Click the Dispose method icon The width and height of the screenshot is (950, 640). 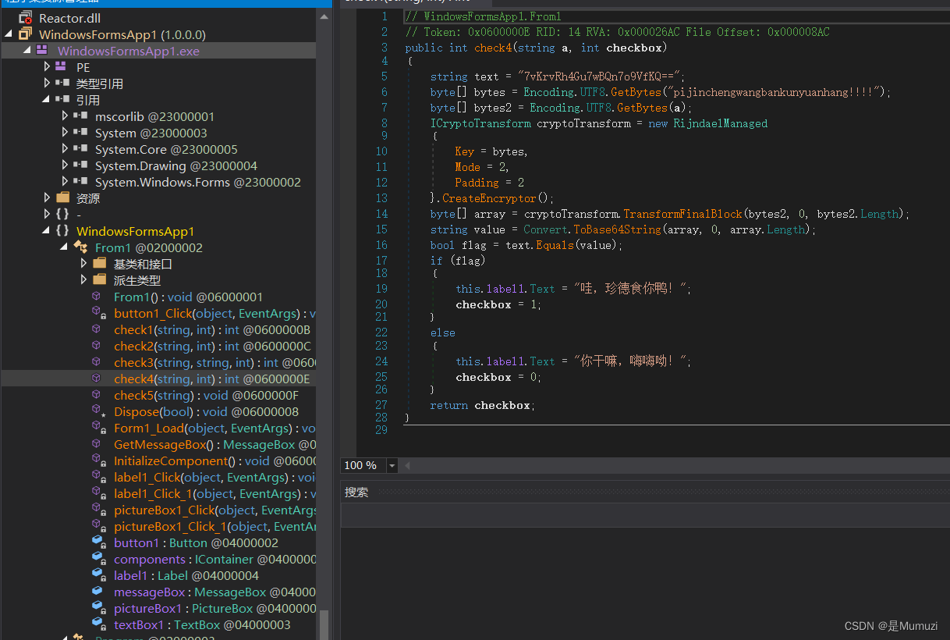click(97, 411)
